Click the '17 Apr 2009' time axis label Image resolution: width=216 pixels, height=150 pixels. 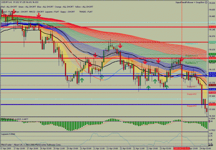[6, 149]
